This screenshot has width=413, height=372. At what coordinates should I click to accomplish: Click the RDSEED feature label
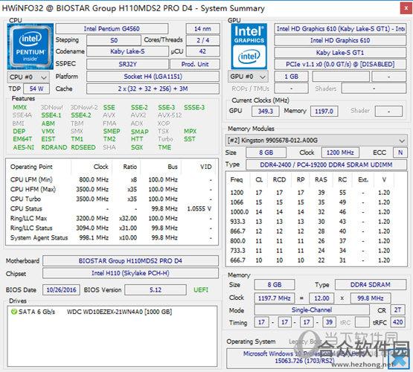click(x=83, y=147)
